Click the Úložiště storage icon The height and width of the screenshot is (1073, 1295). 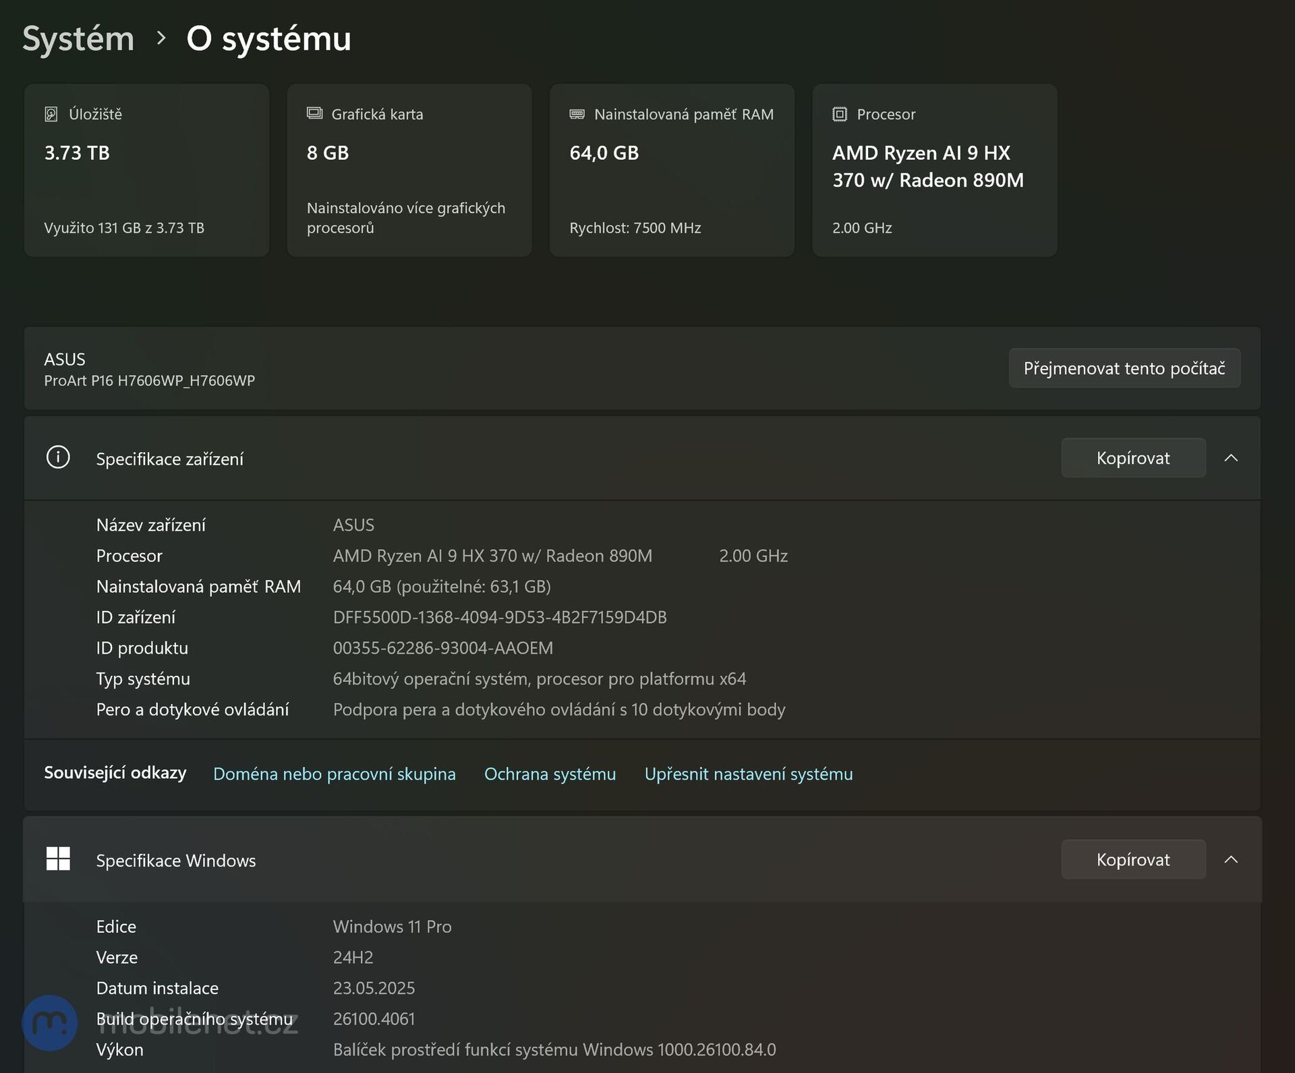click(x=51, y=113)
